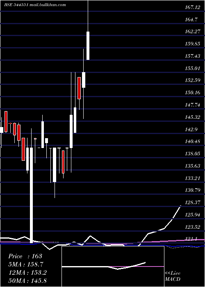205x287 pixels.
Task: Click the 145.32 price axis label
Action: click(192, 117)
